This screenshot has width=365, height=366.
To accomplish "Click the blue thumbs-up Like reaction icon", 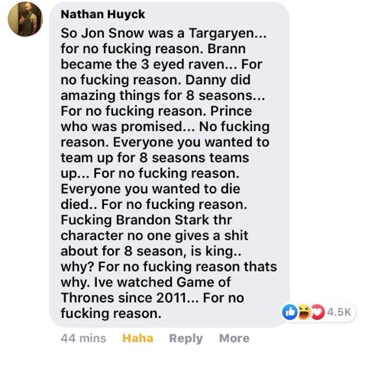I will (x=289, y=312).
